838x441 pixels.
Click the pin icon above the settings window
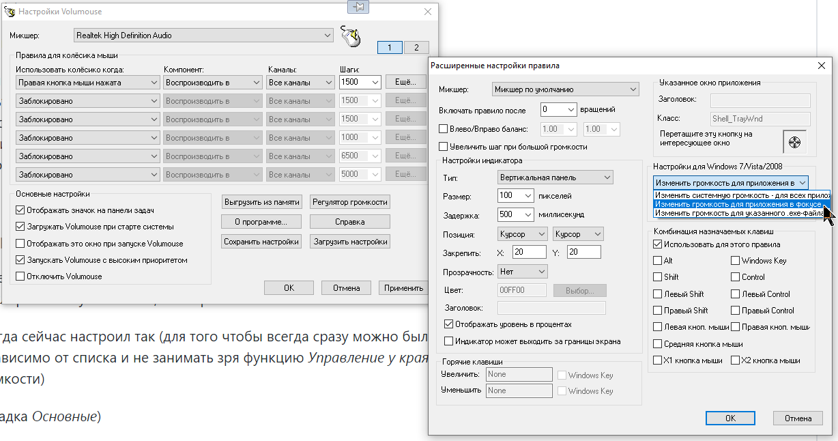359,6
